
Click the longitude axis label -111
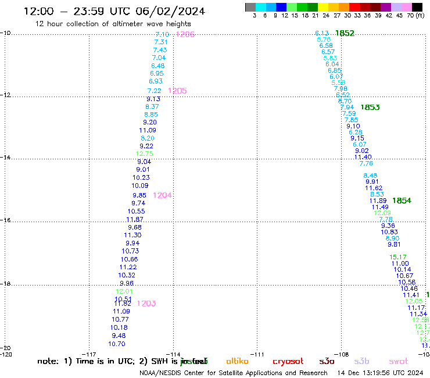pos(257,354)
